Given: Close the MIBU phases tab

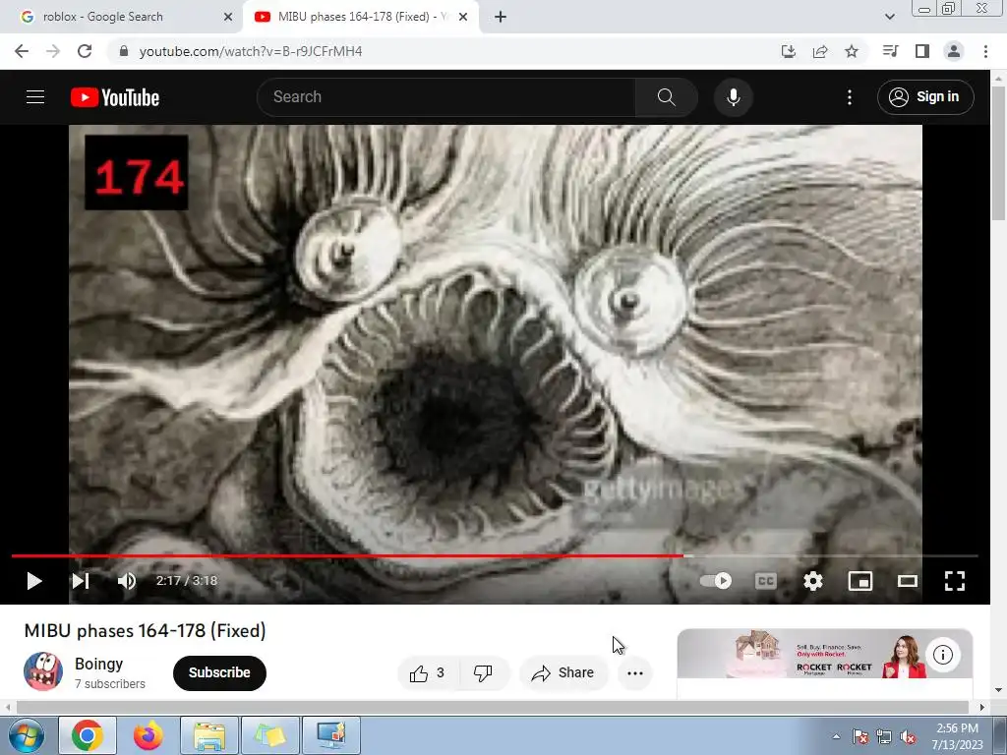Looking at the screenshot, I should coord(463,18).
